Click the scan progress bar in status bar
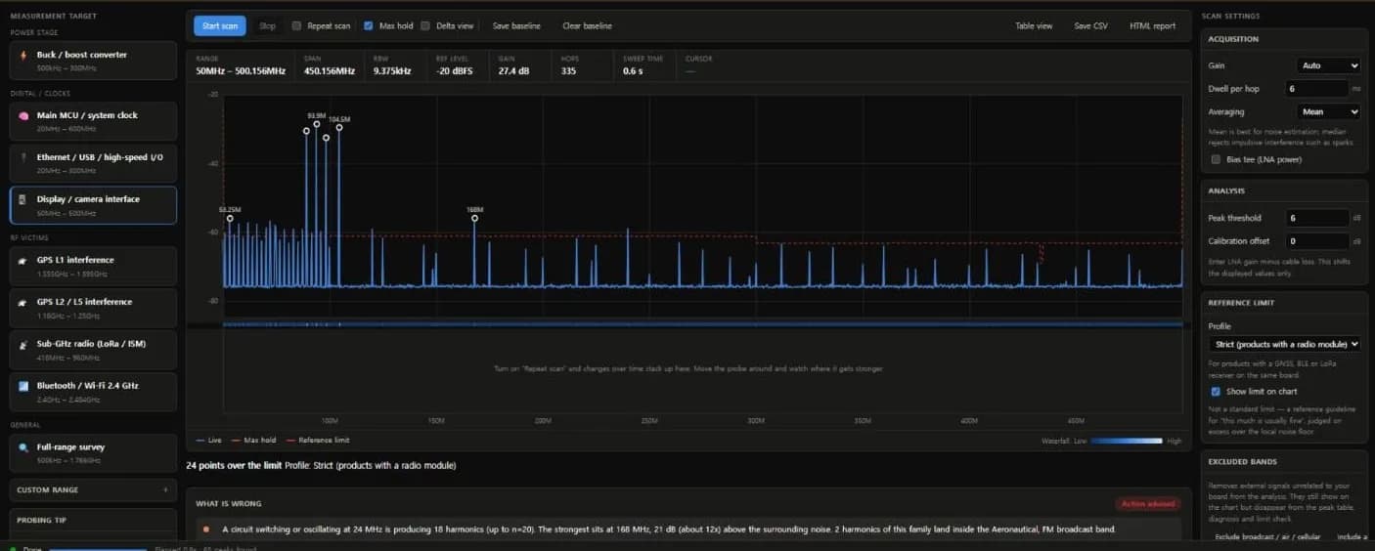Viewport: 1375px width, 551px height. pos(97,549)
